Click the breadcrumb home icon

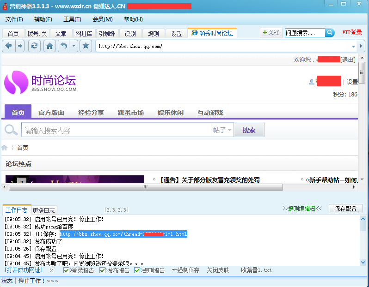[5, 148]
